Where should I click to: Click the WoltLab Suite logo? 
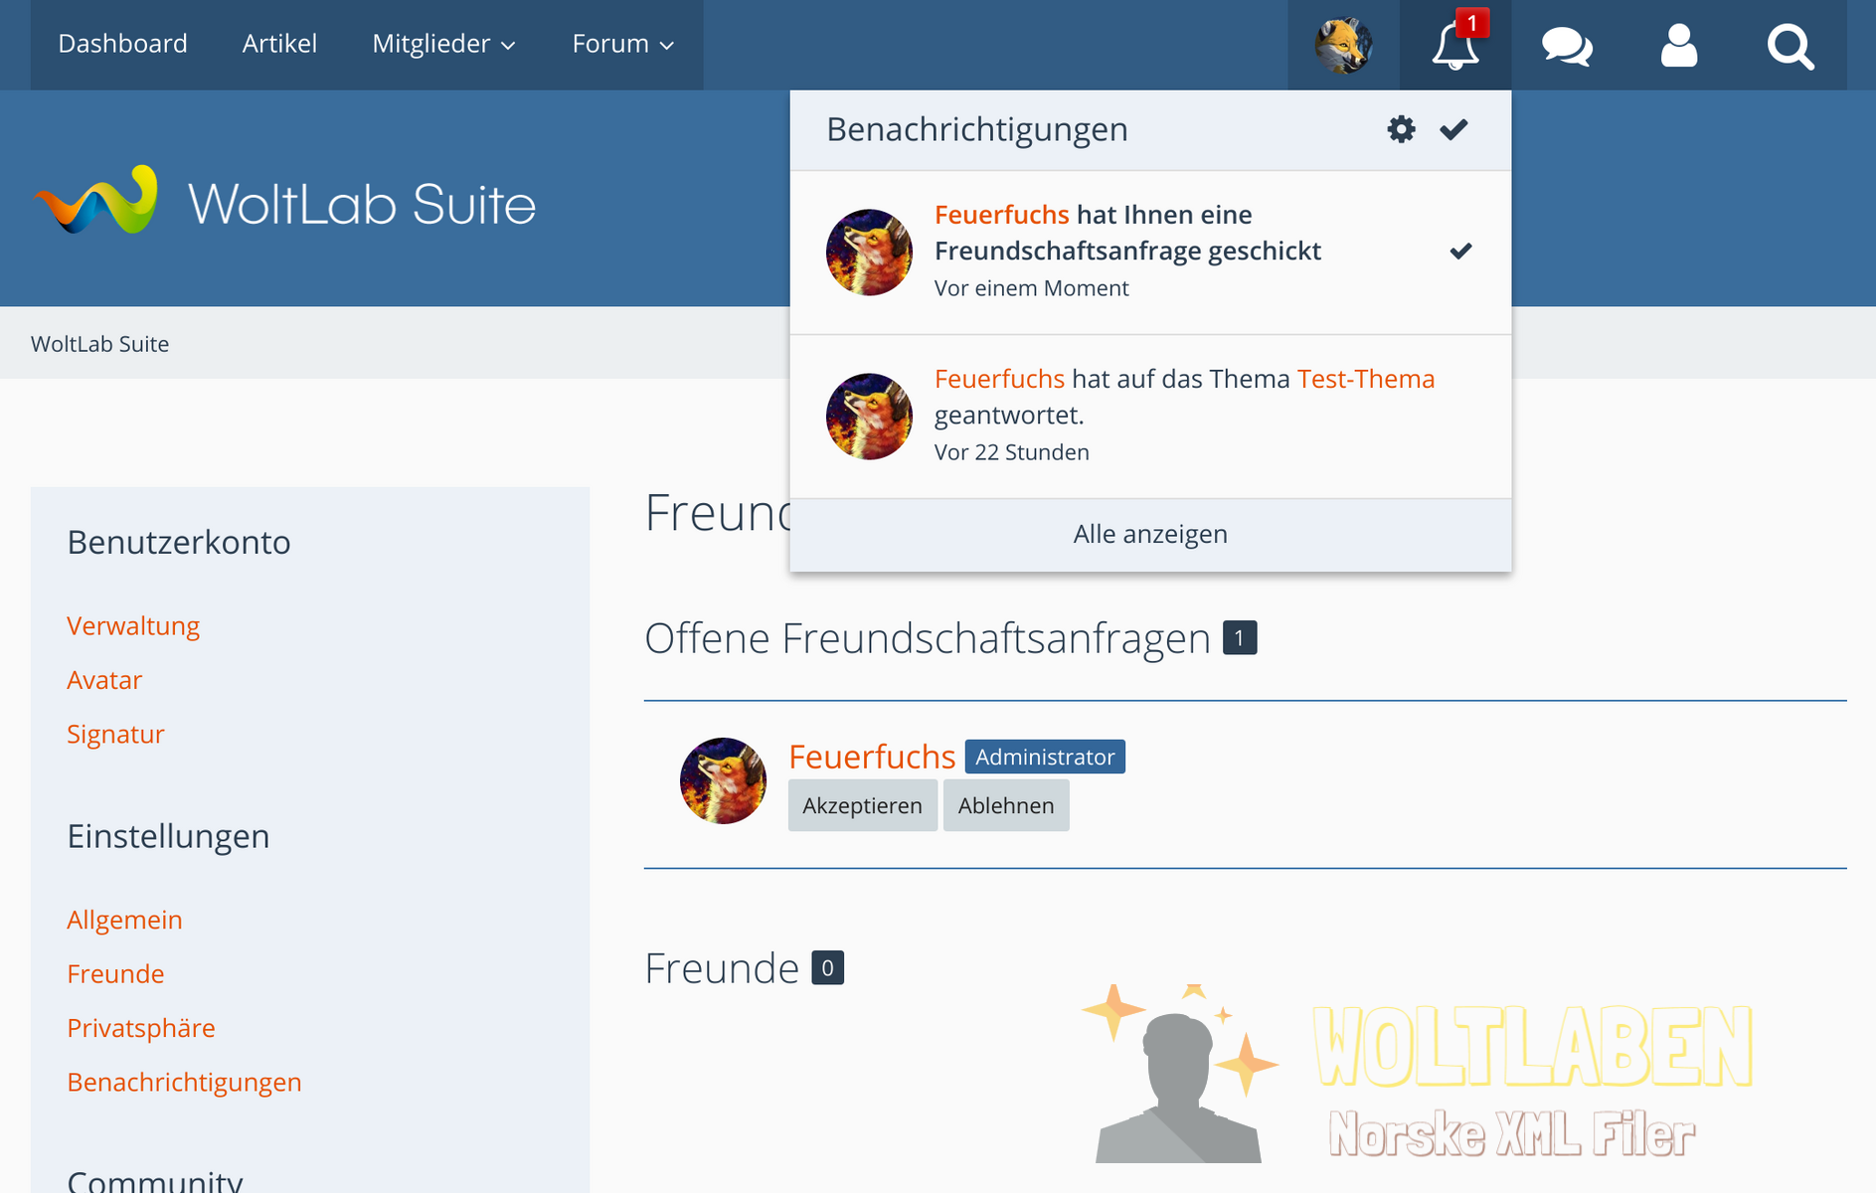point(285,202)
